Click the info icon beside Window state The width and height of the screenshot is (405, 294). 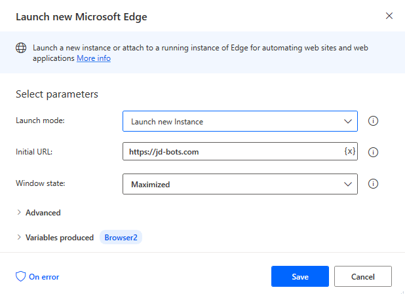374,184
